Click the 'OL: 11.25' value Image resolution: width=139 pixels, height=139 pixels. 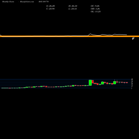tap(96, 11)
